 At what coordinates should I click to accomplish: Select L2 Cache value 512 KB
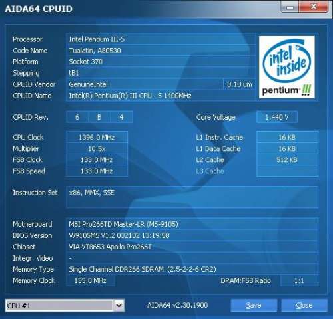point(287,159)
